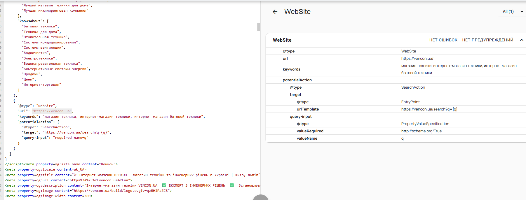Click the gray circular floating button

[260, 198]
